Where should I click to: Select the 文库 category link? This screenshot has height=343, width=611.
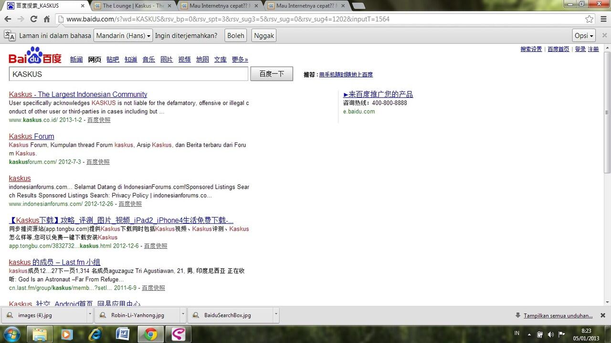click(221, 60)
